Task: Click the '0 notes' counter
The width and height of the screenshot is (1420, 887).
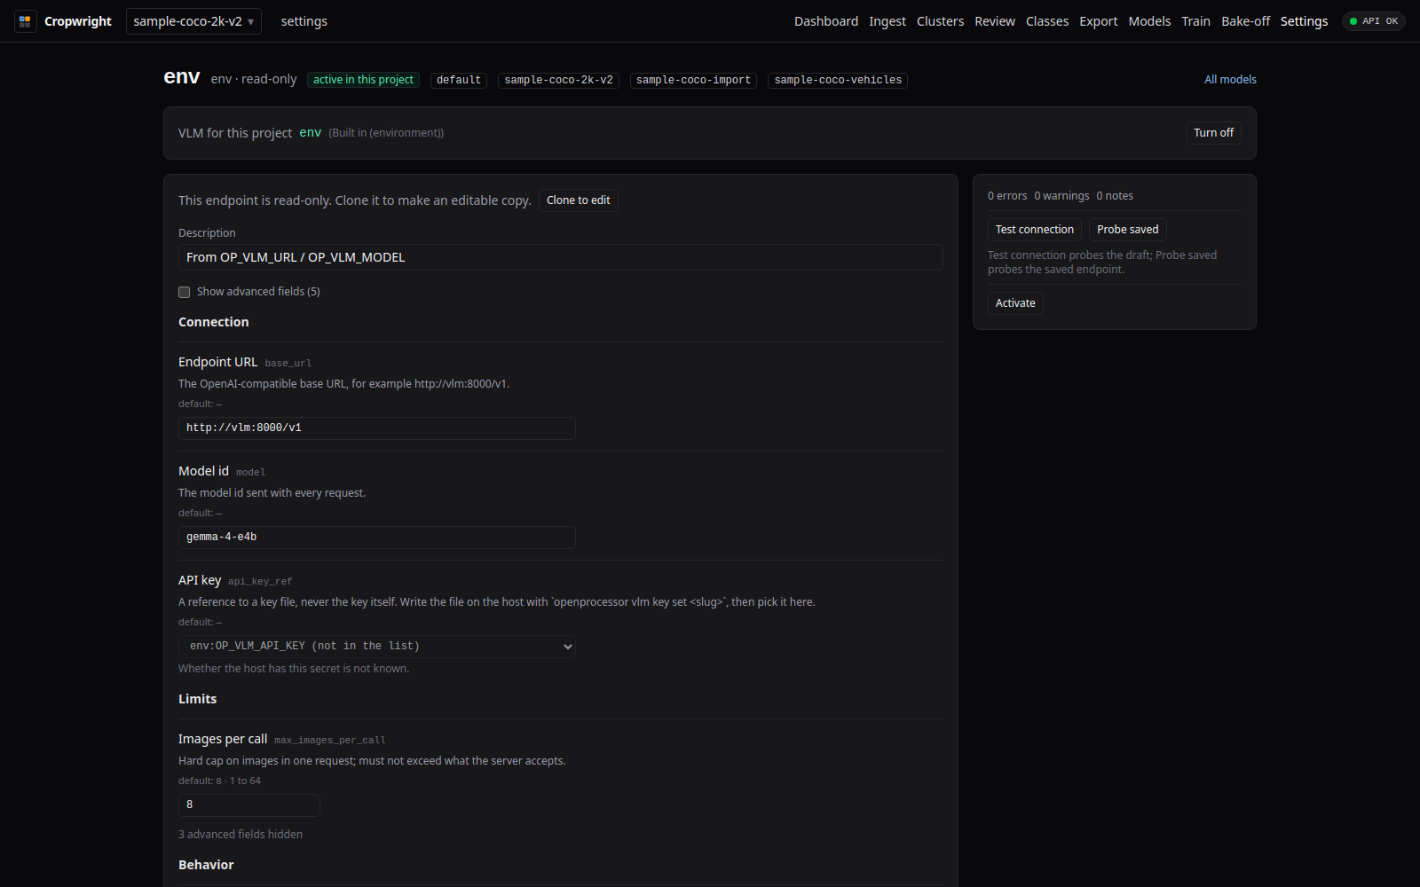Action: coord(1115,196)
